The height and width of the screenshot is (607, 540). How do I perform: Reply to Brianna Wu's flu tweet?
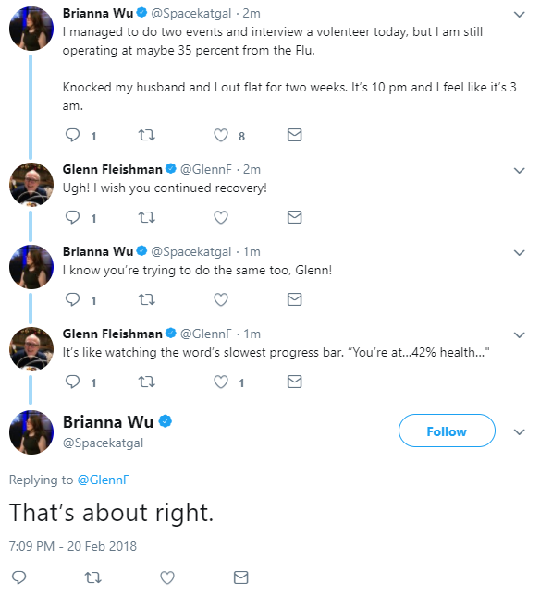tap(72, 135)
